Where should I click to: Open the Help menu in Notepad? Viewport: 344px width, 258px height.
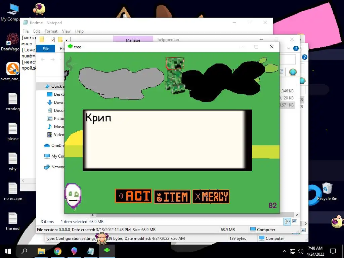tap(79, 31)
